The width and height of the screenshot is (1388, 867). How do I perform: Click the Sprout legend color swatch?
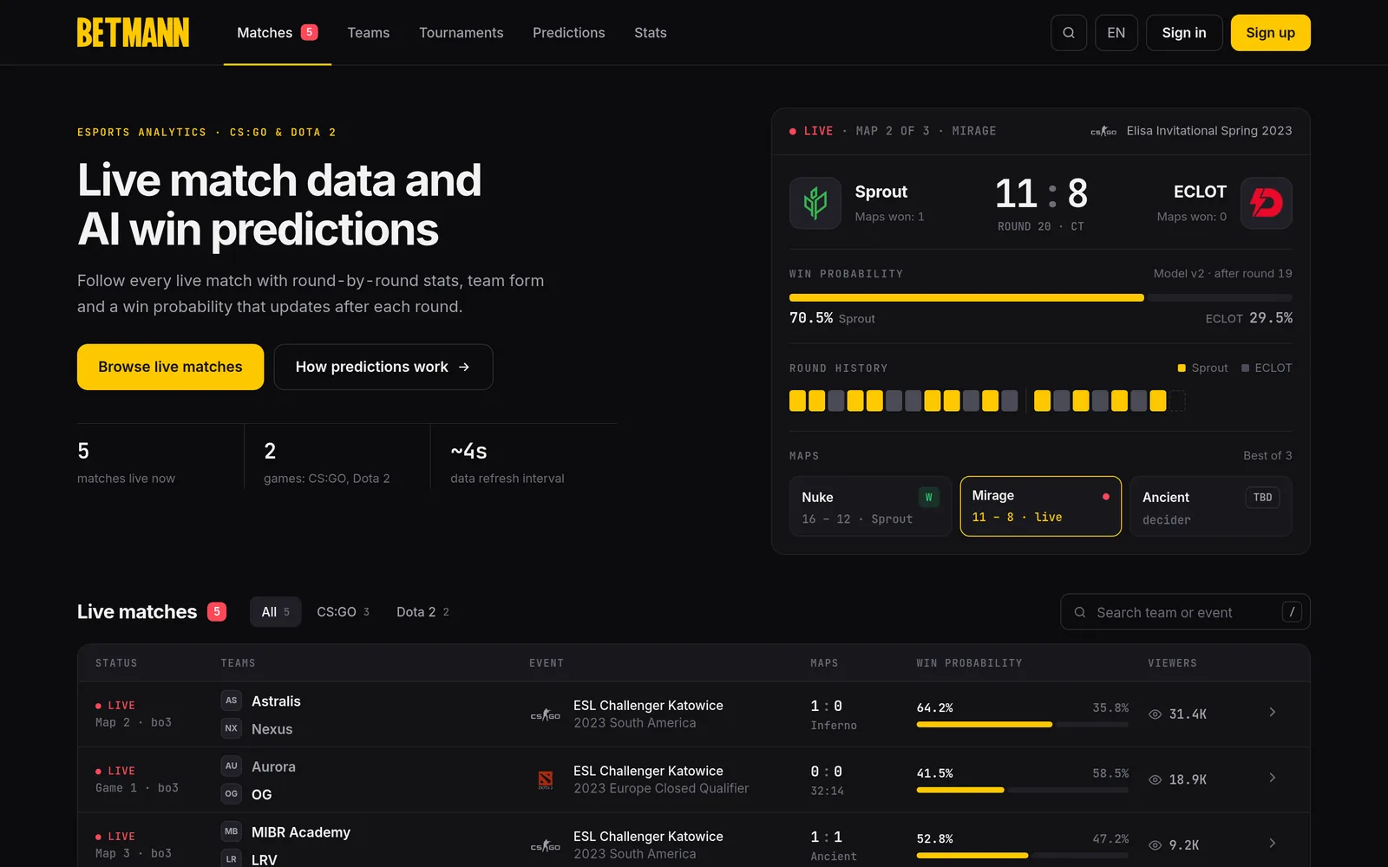(x=1182, y=368)
